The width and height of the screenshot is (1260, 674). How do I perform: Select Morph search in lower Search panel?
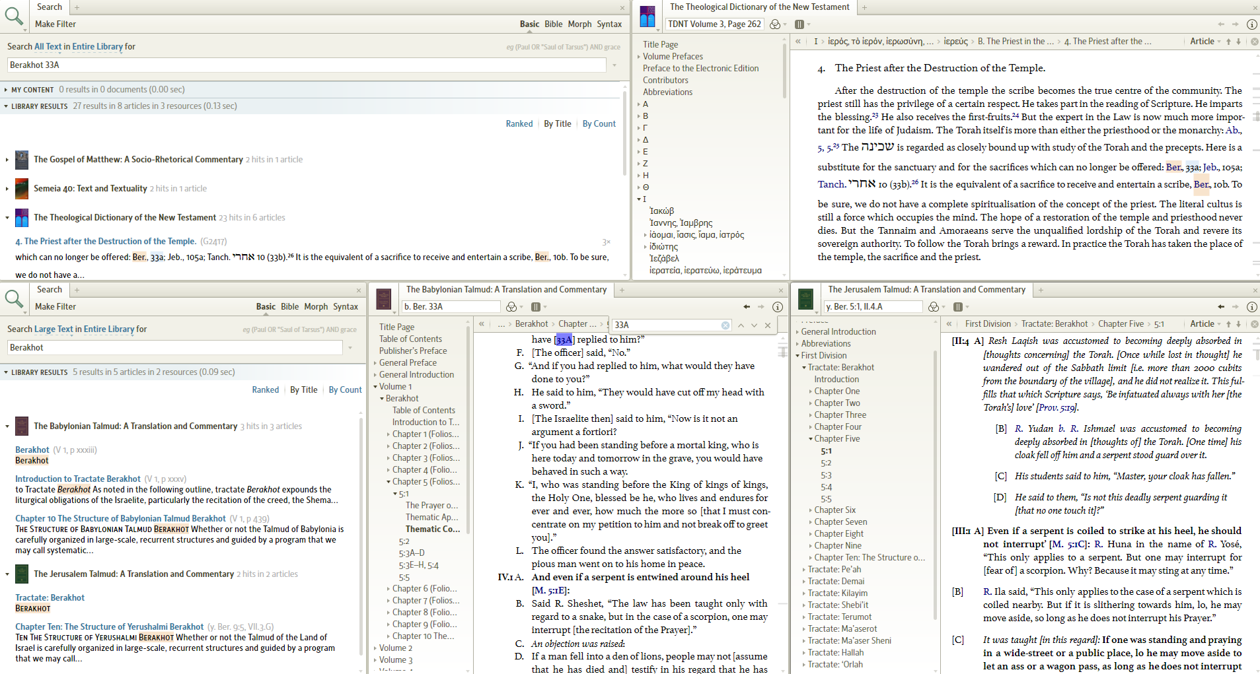click(x=315, y=307)
